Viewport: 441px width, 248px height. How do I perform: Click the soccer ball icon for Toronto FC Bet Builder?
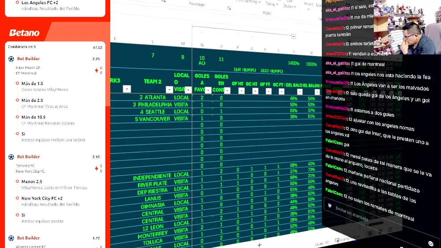point(11,157)
